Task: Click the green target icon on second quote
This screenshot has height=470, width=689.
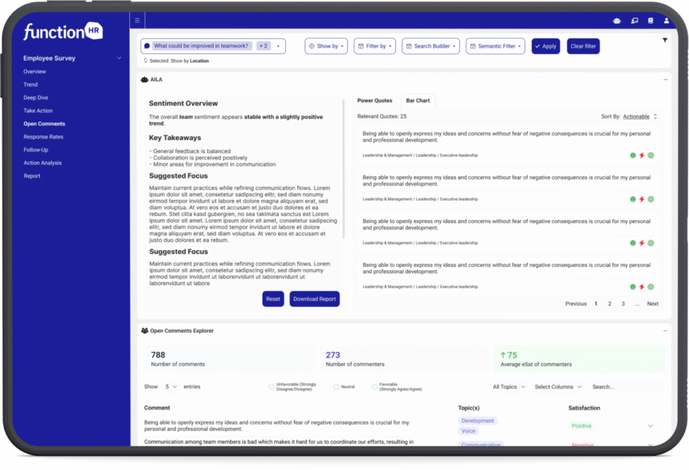Action: [651, 199]
